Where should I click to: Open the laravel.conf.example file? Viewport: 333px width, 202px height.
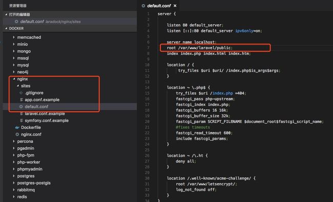point(45,114)
